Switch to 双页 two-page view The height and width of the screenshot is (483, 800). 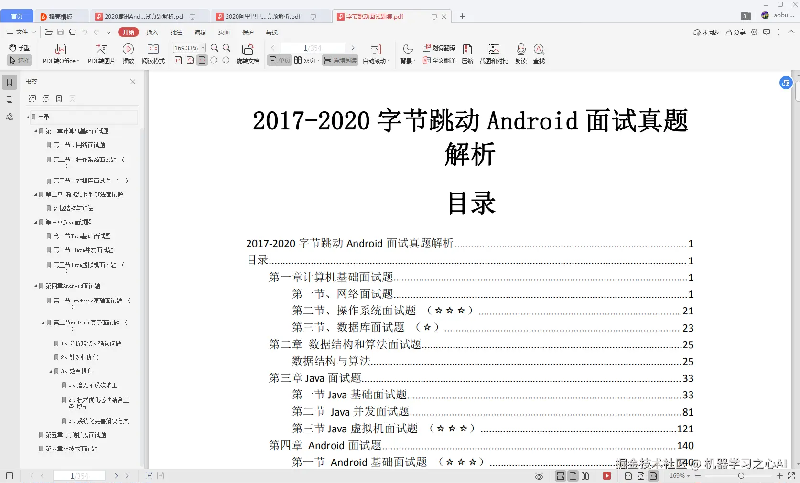coord(306,61)
